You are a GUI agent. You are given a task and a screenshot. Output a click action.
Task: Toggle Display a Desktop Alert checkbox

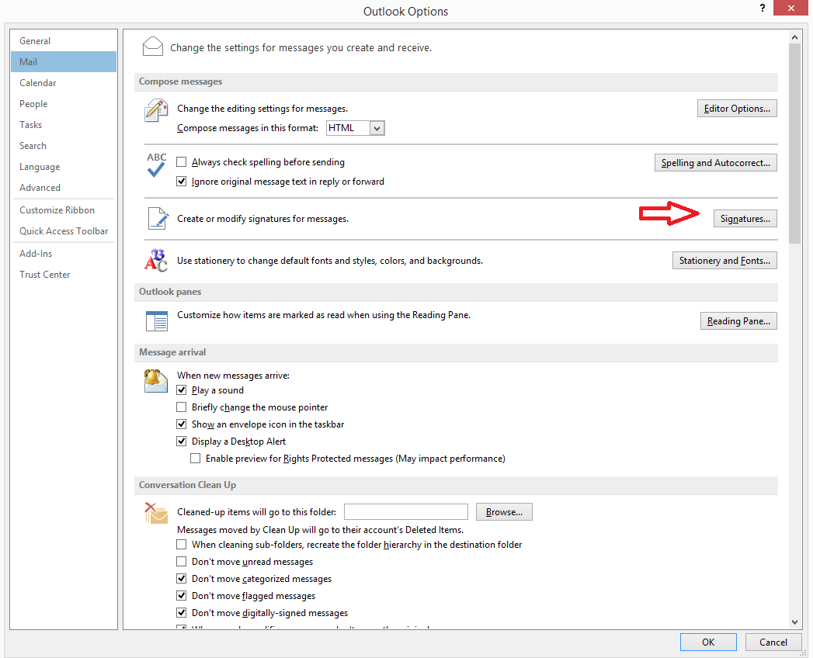click(x=182, y=442)
